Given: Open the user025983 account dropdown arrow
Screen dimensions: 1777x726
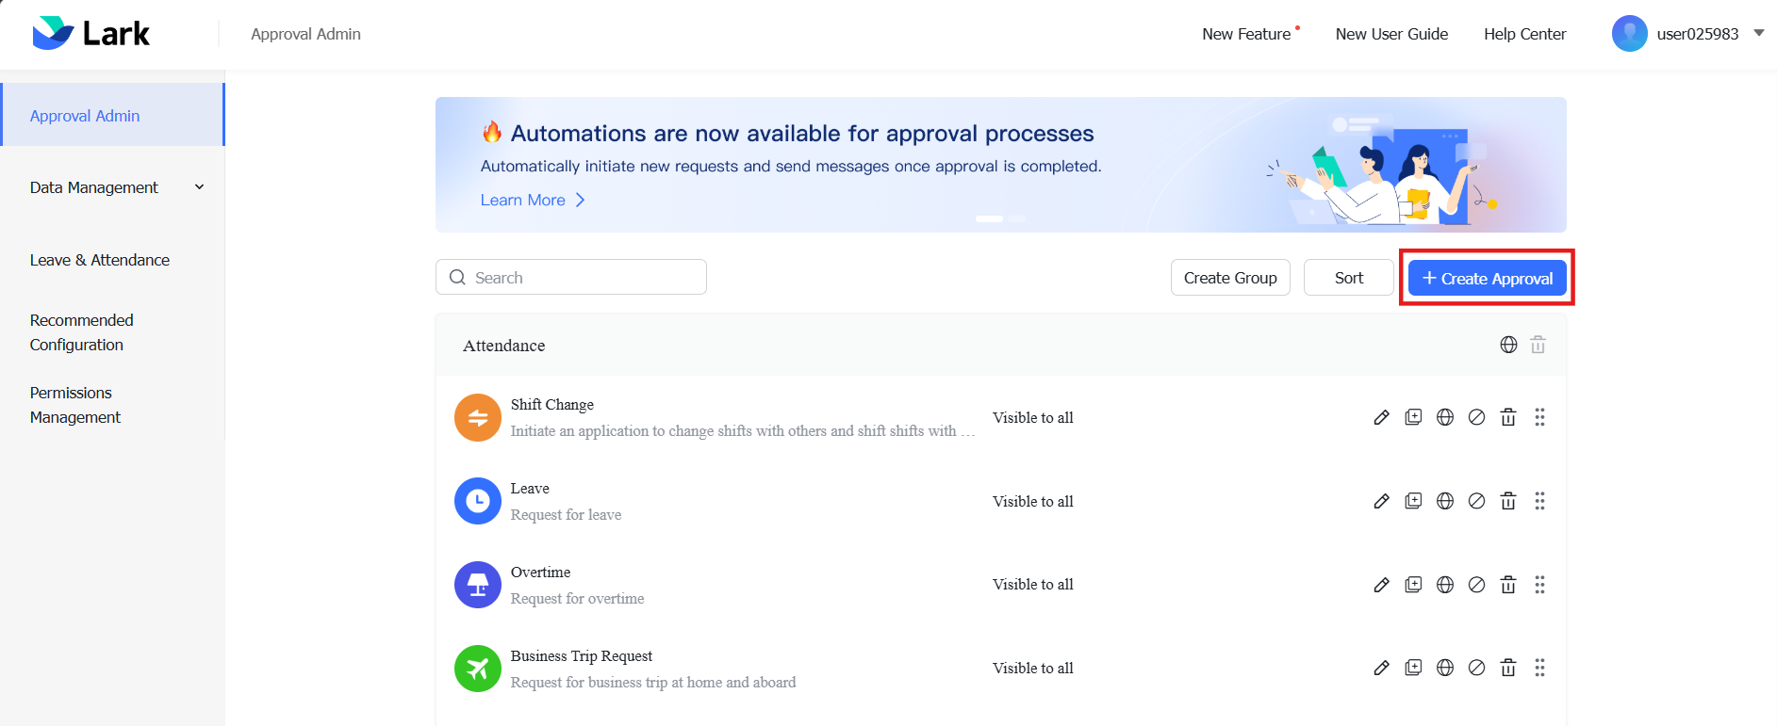Looking at the screenshot, I should tap(1758, 33).
